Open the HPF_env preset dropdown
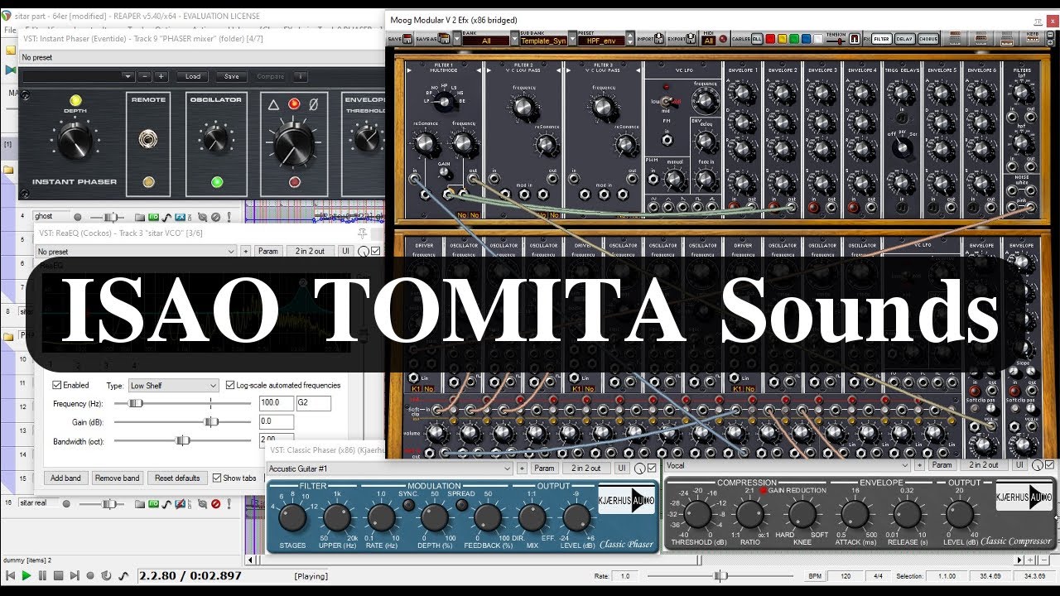 pyautogui.click(x=602, y=41)
